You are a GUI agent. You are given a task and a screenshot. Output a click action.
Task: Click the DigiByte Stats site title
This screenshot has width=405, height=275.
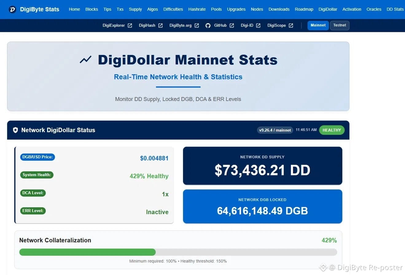[40, 9]
